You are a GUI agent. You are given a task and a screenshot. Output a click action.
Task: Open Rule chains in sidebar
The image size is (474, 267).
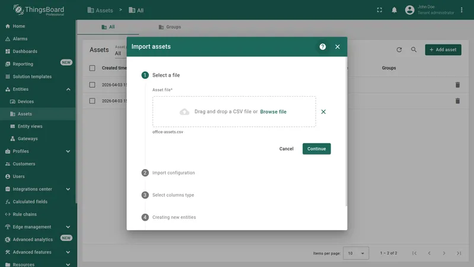38,214
